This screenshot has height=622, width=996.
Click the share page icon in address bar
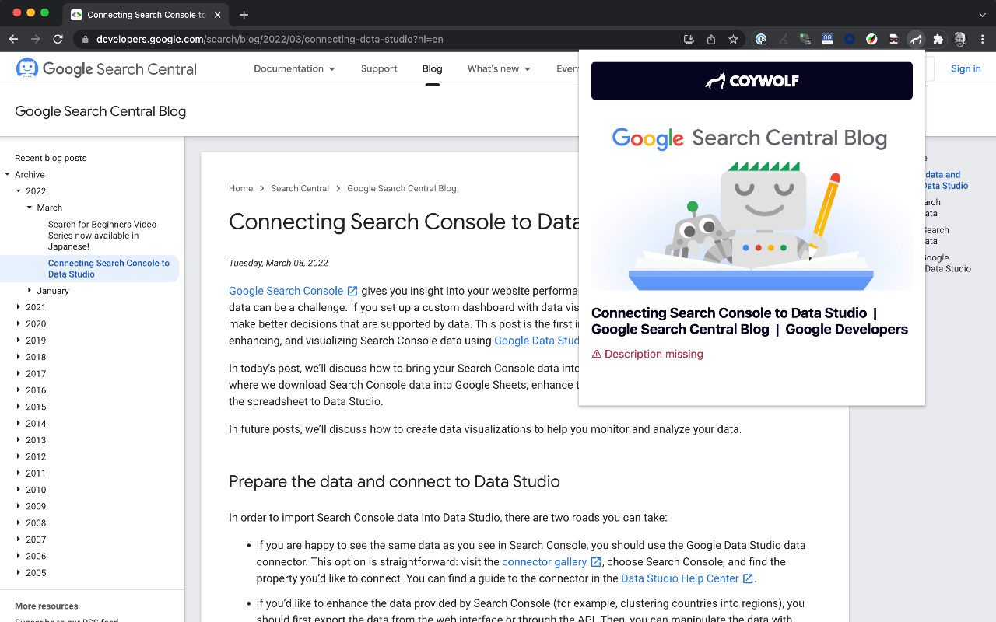710,39
